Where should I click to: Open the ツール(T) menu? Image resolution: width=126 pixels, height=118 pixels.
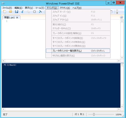[40, 8]
